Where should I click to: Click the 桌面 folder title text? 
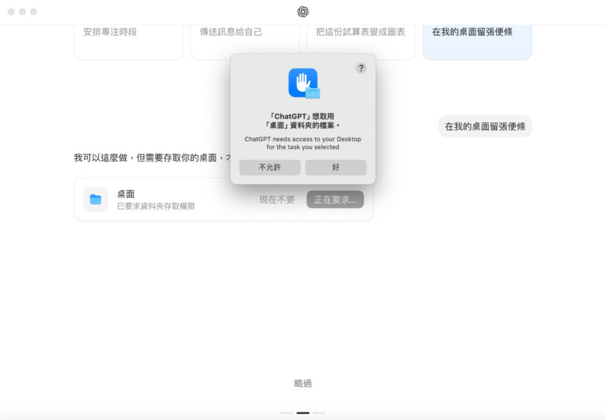click(125, 194)
